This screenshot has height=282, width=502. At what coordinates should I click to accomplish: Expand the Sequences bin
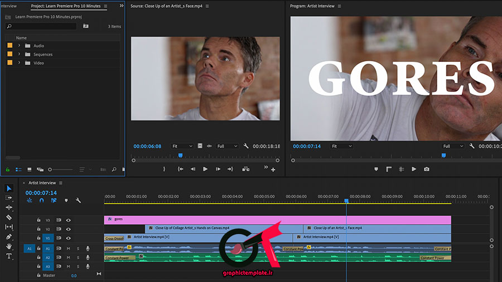[x=19, y=54]
